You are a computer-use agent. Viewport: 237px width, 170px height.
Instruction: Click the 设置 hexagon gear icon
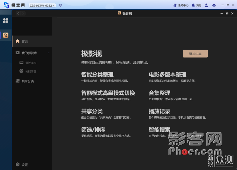click(18, 164)
